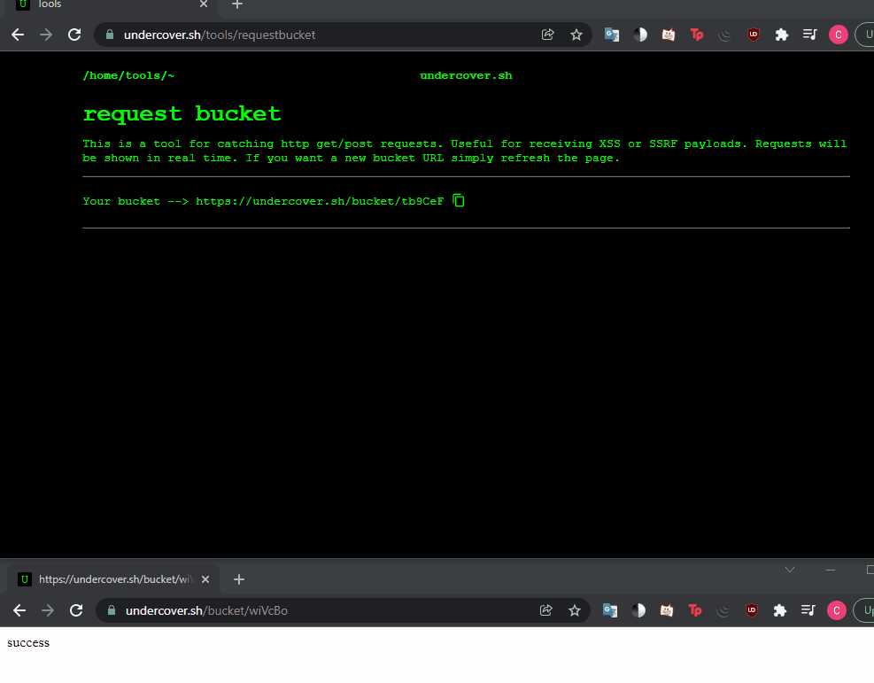The image size is (874, 683).
Task: Click the 'success' text in bottom window
Action: [28, 643]
